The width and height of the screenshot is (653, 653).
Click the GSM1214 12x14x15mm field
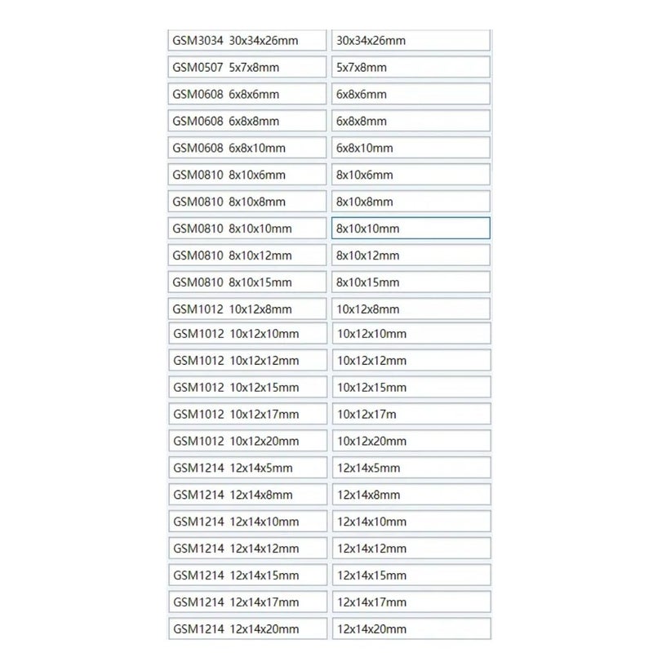pos(248,575)
